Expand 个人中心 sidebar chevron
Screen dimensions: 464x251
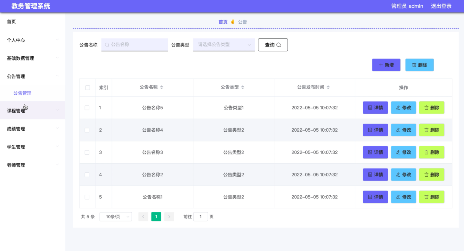pos(57,40)
